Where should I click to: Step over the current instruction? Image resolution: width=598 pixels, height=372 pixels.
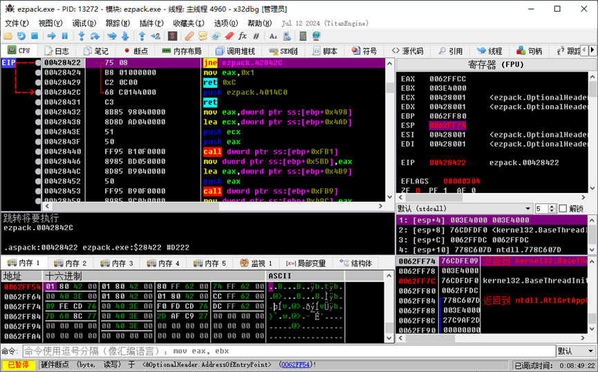pyautogui.click(x=95, y=36)
